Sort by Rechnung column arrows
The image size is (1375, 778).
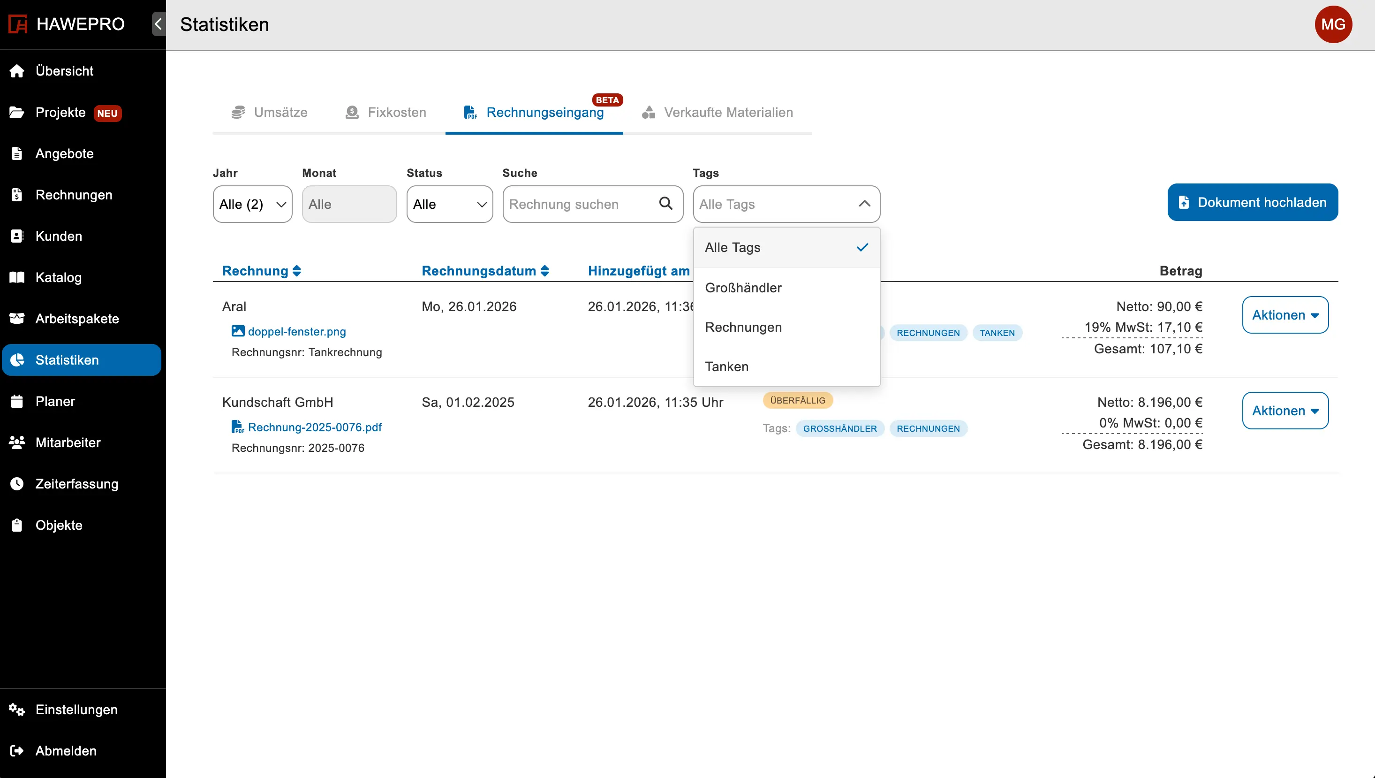297,271
